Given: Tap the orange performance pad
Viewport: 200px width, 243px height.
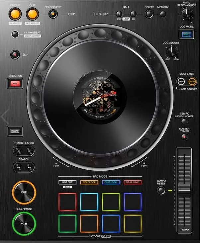Looking at the screenshot, I should 89,224.
